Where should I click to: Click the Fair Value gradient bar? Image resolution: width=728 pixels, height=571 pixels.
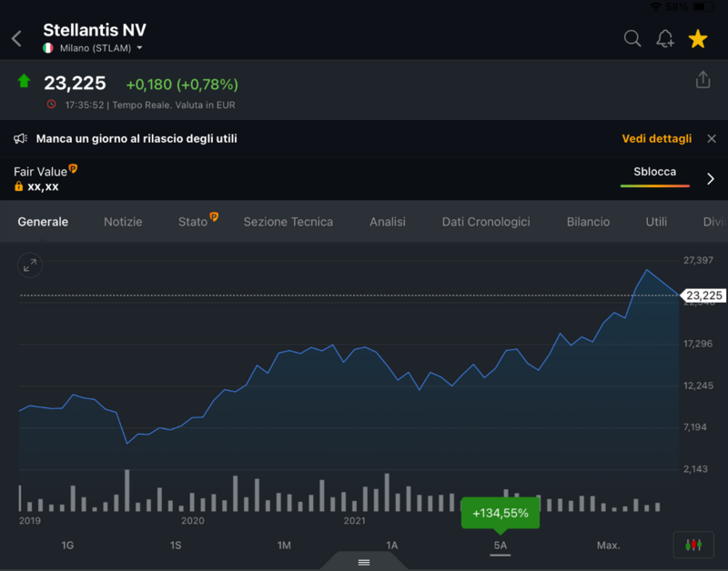click(x=654, y=185)
